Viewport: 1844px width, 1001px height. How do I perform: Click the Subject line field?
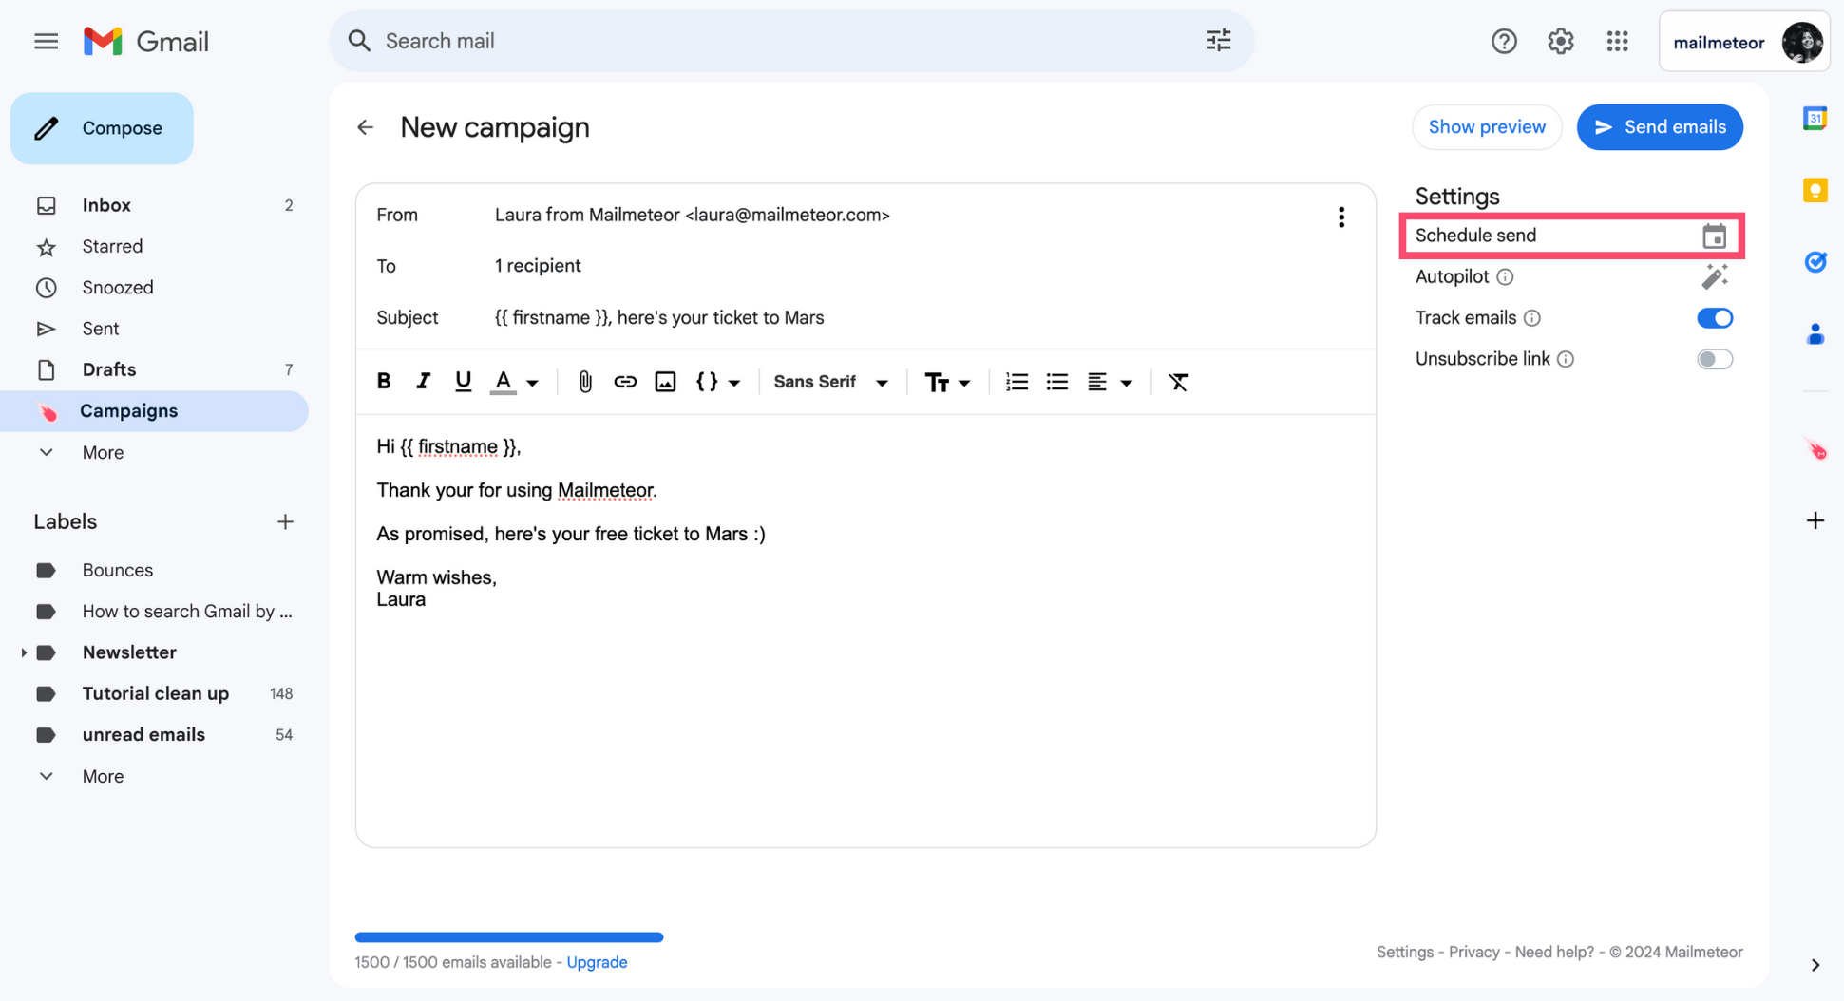[865, 318]
